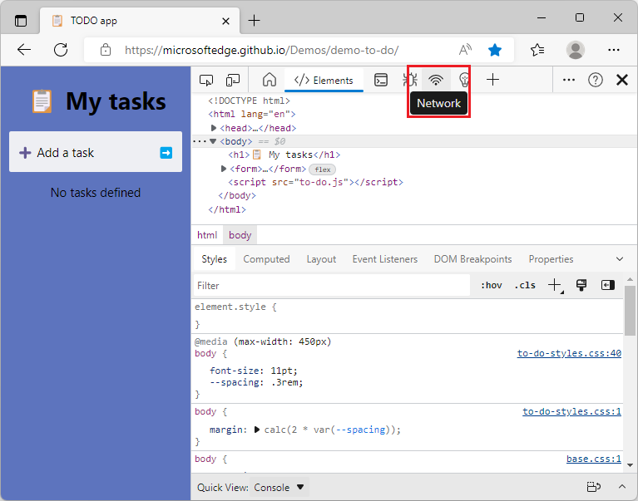Expand the head element node
638x501 pixels.
(x=214, y=128)
